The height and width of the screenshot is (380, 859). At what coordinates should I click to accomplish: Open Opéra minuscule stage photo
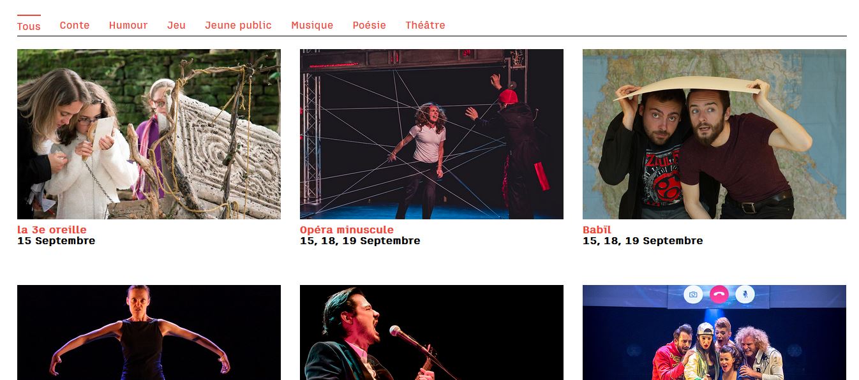(431, 135)
